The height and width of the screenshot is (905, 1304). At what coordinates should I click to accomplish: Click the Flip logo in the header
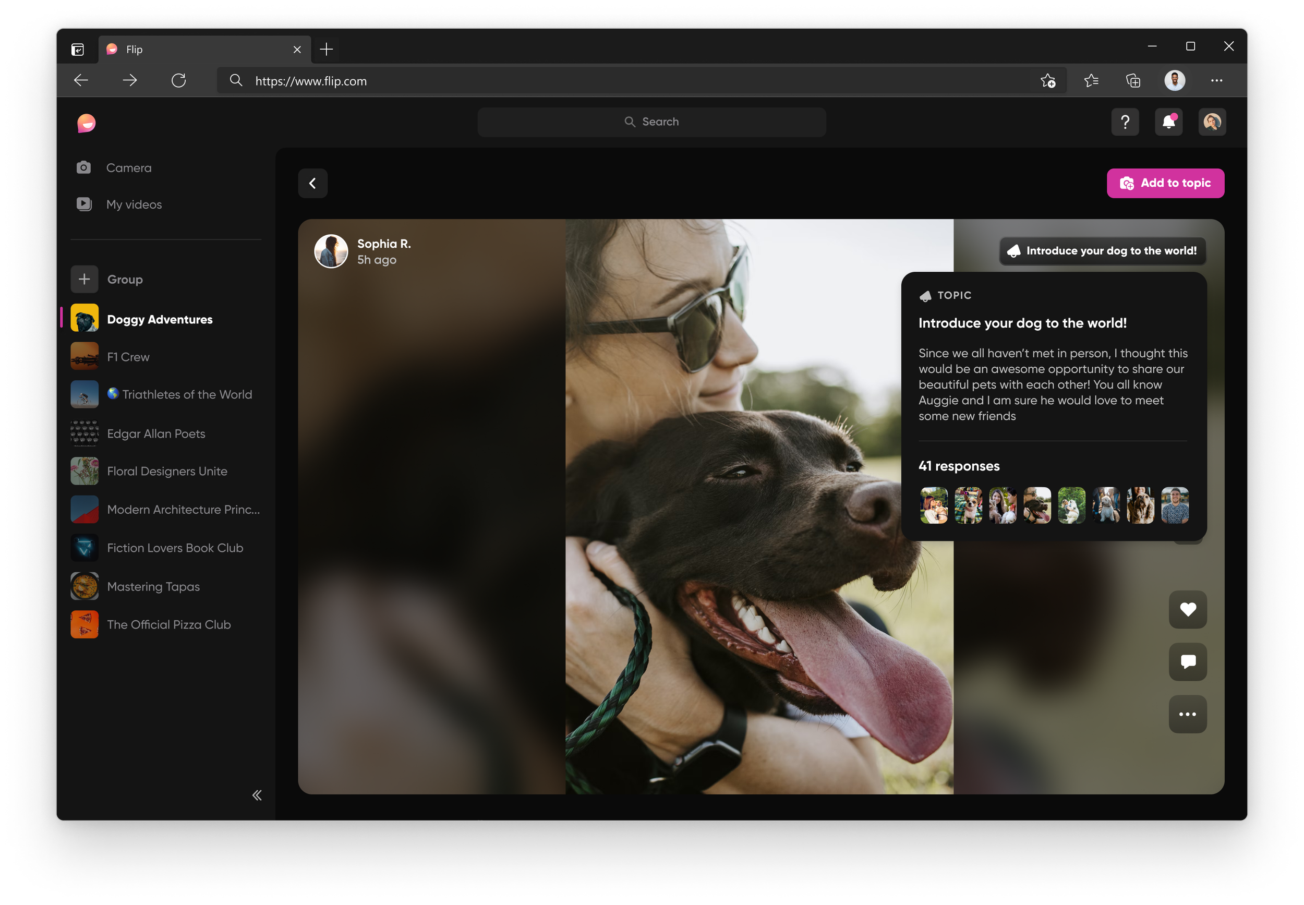[x=86, y=123]
